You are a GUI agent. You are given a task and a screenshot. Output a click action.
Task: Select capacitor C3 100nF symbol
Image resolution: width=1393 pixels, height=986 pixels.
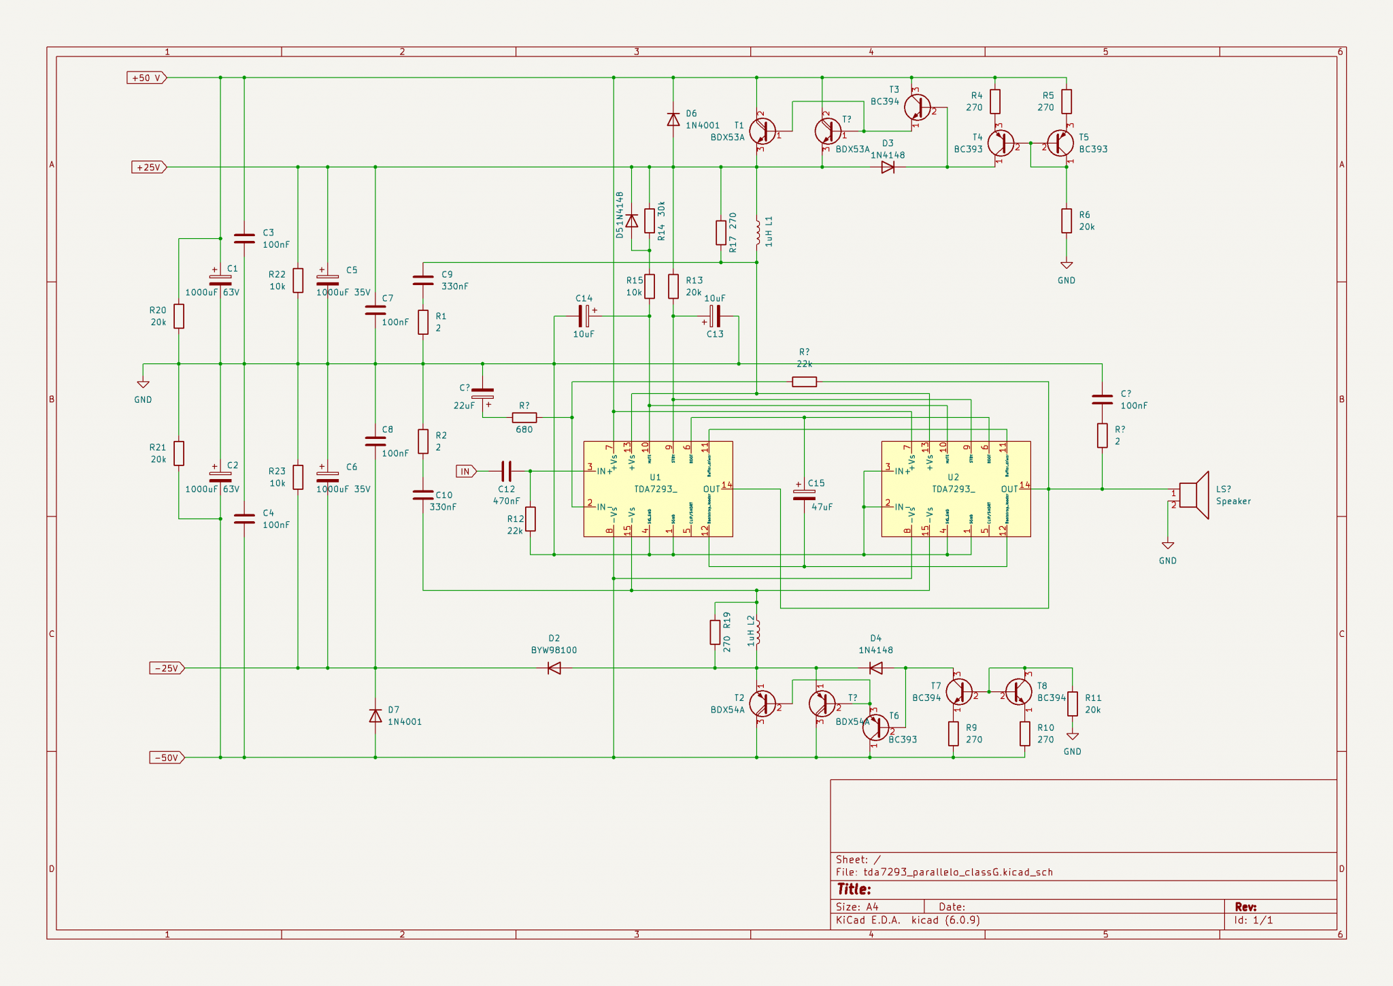(244, 238)
